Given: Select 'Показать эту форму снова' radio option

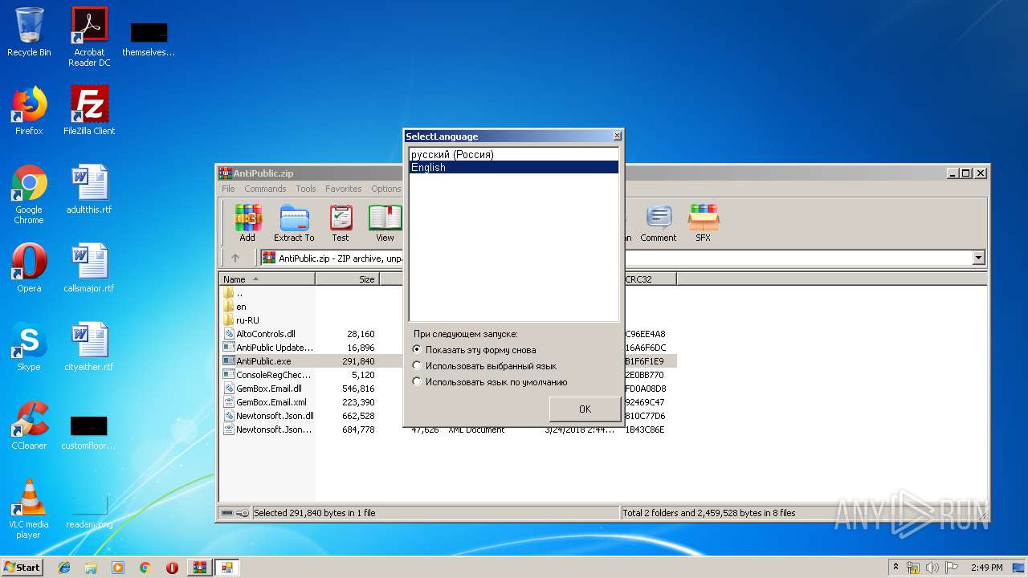Looking at the screenshot, I should pos(474,350).
